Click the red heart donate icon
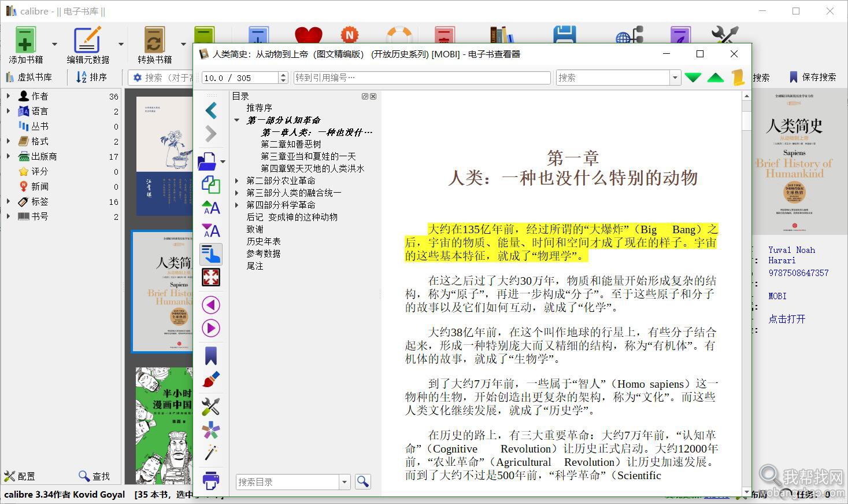This screenshot has height=504, width=848. [308, 35]
